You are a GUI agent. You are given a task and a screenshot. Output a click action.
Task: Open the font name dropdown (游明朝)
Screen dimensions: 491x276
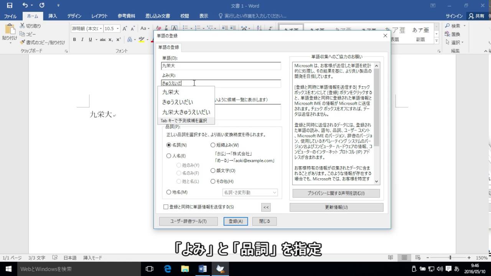pos(101,28)
